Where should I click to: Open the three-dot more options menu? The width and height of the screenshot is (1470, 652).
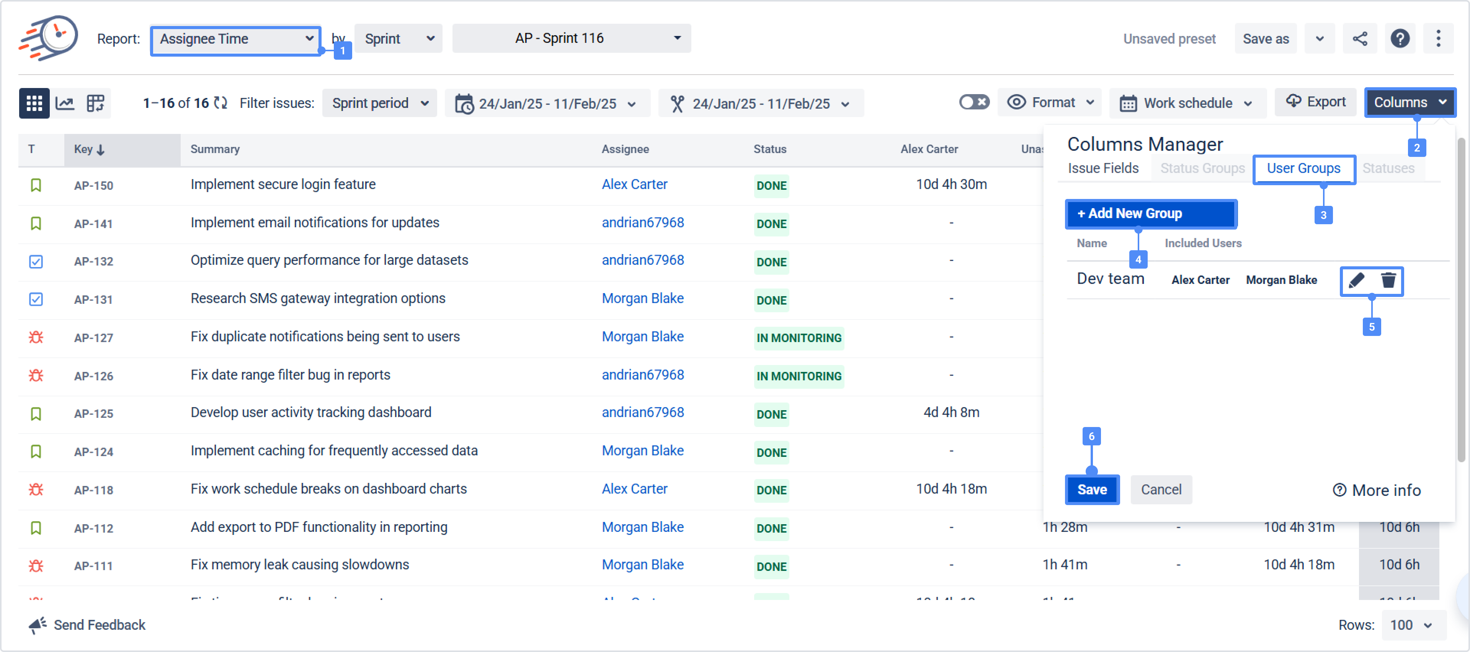(x=1438, y=39)
